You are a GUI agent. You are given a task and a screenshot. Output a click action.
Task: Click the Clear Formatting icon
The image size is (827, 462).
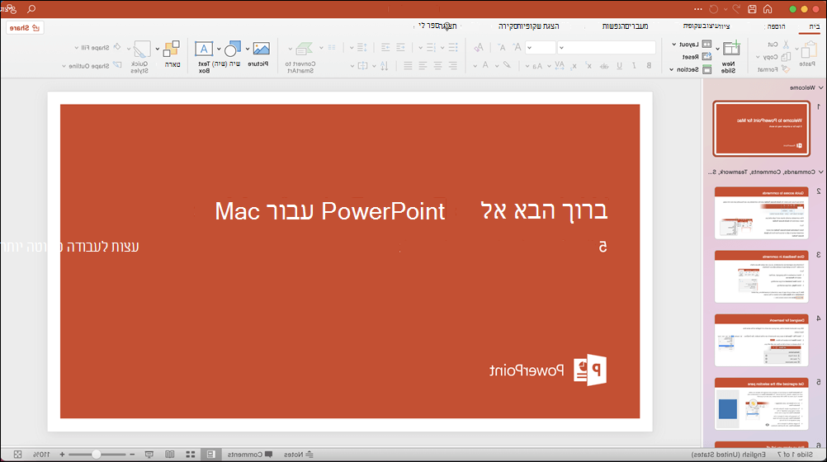click(x=479, y=48)
